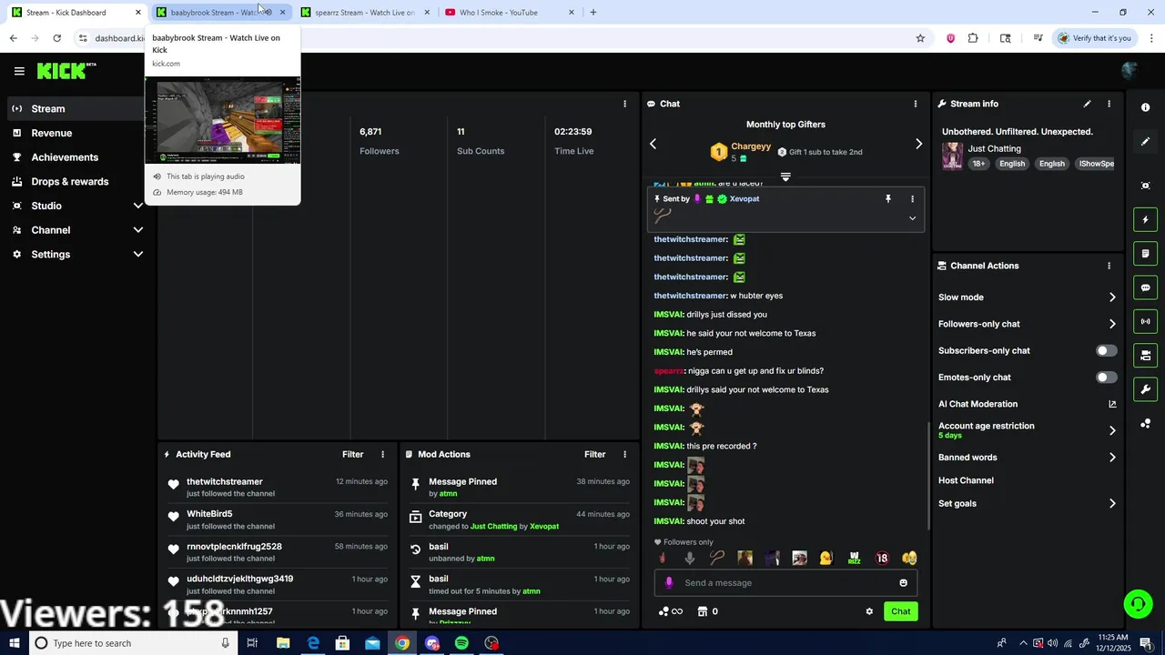Open the Chat panel three-dot menu
1165x655 pixels.
[x=915, y=104]
